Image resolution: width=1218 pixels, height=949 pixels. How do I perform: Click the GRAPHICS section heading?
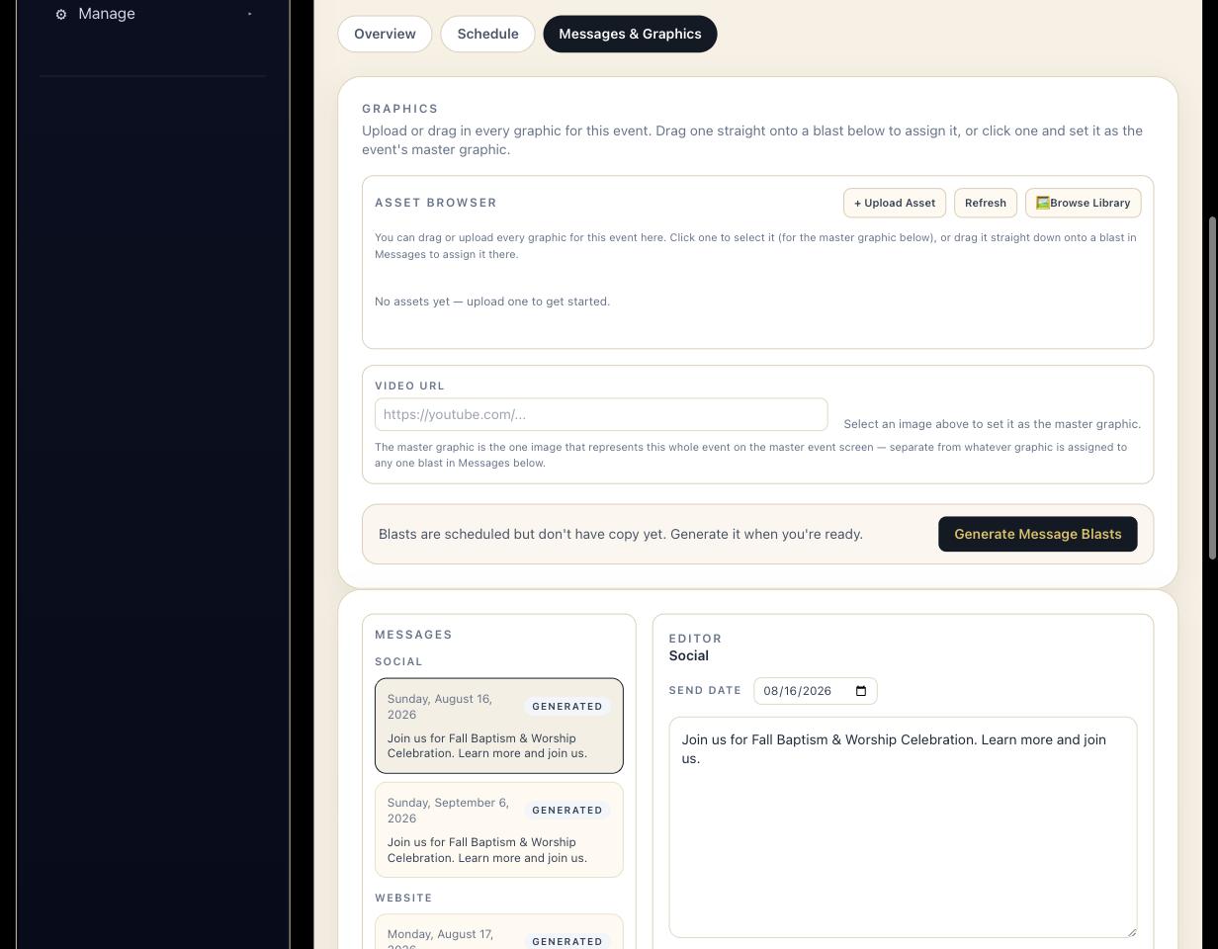point(400,109)
